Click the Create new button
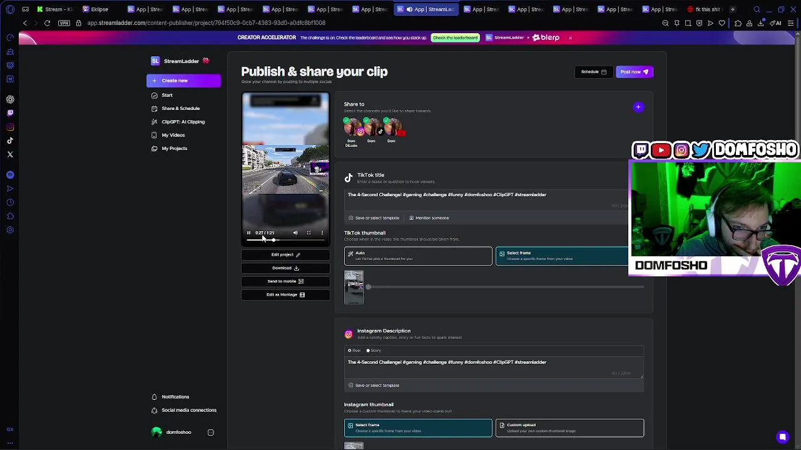The image size is (801, 450). tap(183, 81)
